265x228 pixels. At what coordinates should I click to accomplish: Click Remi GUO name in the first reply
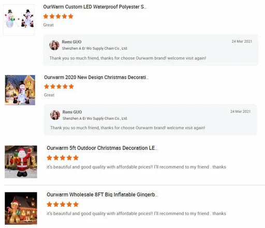[71, 42]
